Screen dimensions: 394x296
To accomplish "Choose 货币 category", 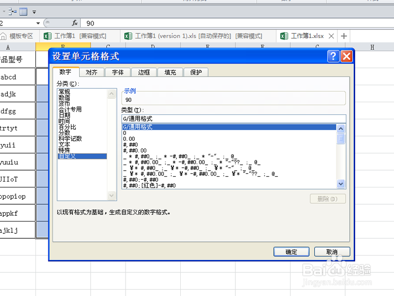I will (x=65, y=104).
